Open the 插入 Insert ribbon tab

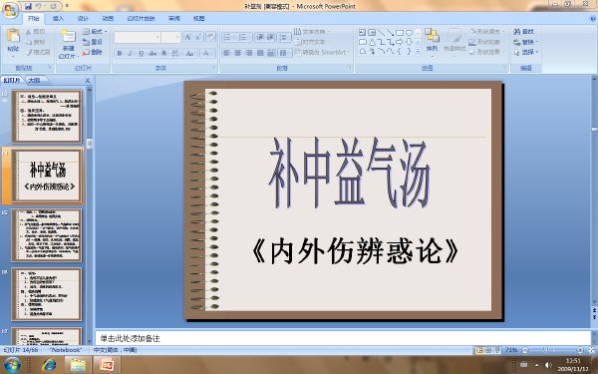click(x=58, y=18)
